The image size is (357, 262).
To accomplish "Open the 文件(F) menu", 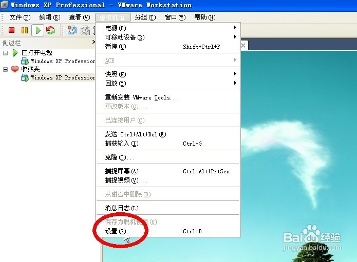I will click(x=20, y=17).
